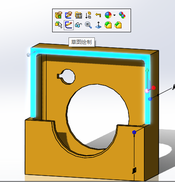Image resolution: width=175 pixels, height=182 pixels.
Task: Expand the Appearances dropdown arrow
Action: click(x=114, y=15)
